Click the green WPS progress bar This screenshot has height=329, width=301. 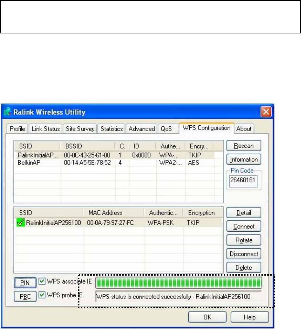(178, 283)
